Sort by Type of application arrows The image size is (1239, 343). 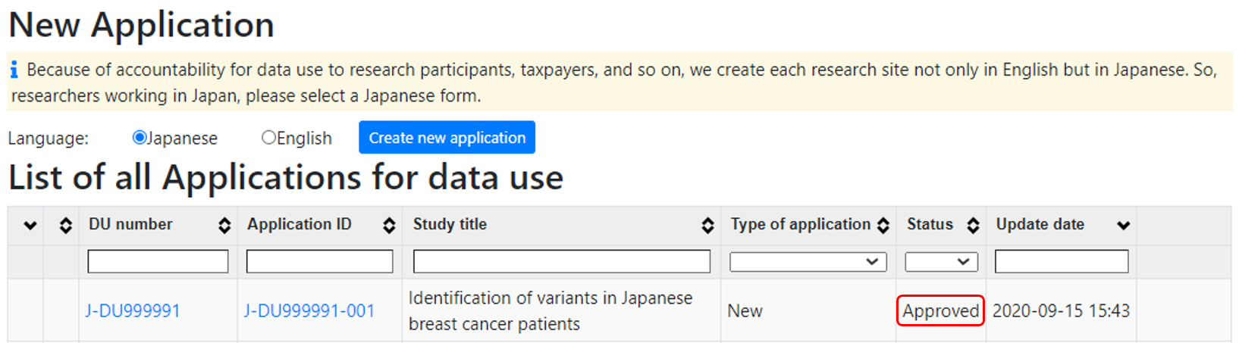point(883,225)
